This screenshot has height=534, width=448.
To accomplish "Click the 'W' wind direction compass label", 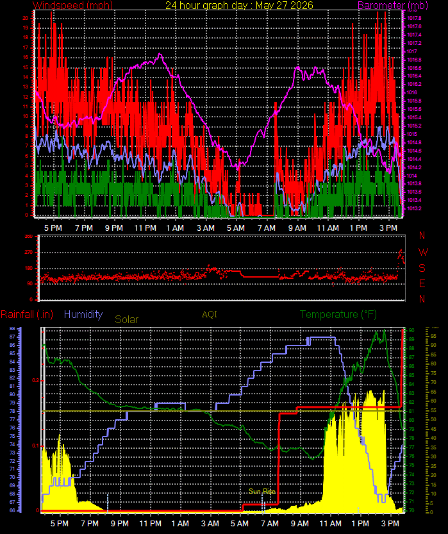I will click(423, 252).
